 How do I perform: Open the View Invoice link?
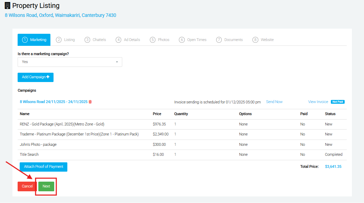pos(318,102)
